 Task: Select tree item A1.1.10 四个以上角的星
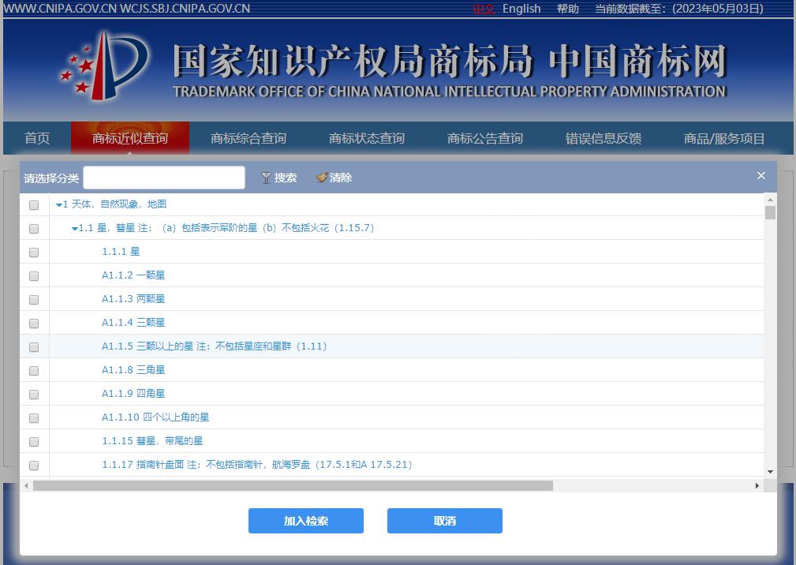coord(155,417)
